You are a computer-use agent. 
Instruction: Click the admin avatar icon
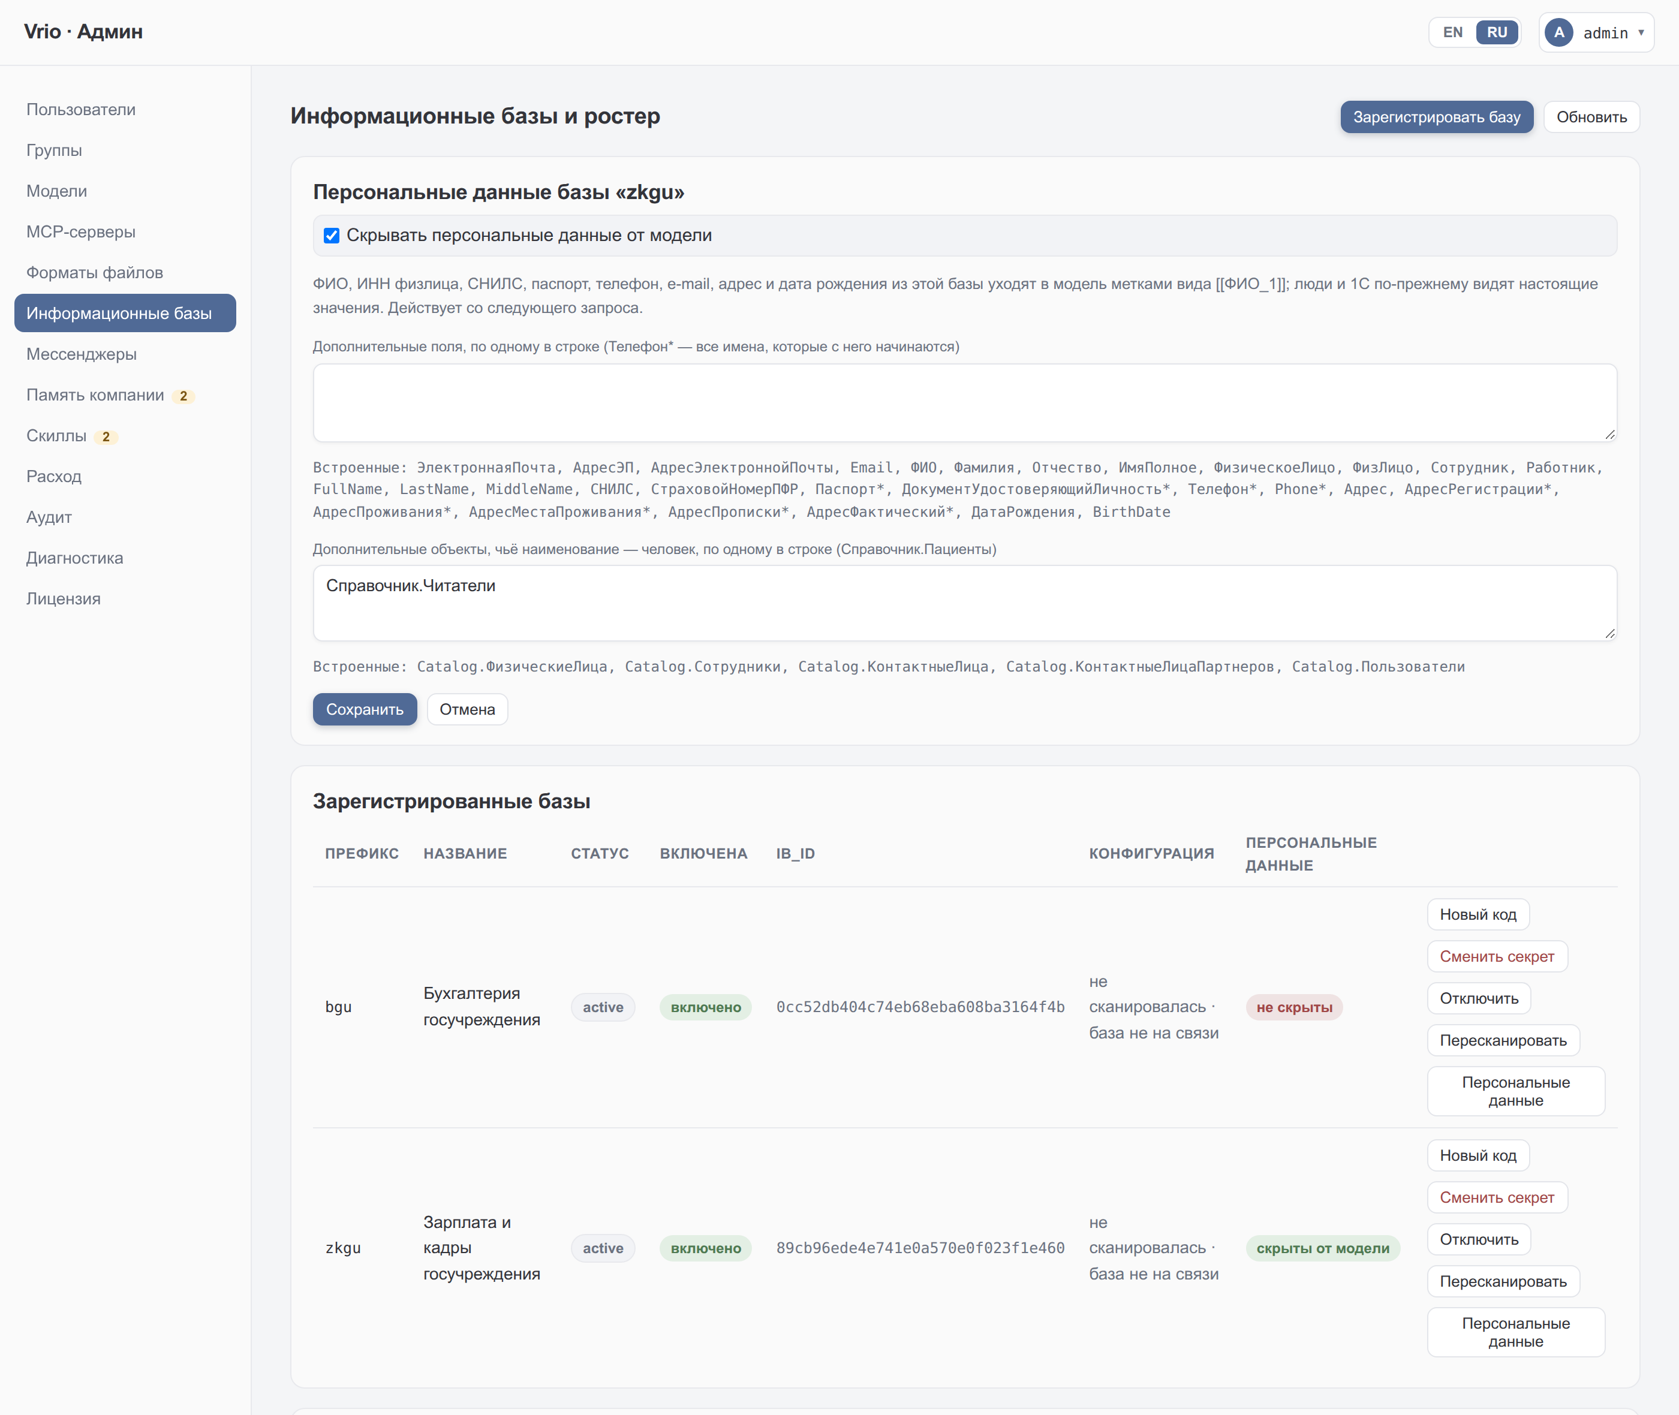[x=1558, y=33]
